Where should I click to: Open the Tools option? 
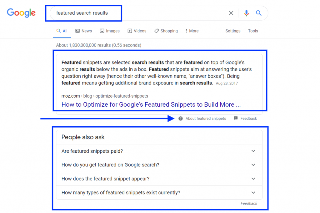(253, 31)
